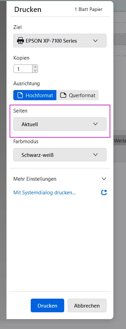Click the chevron in the Seiten dropdown

(96, 124)
